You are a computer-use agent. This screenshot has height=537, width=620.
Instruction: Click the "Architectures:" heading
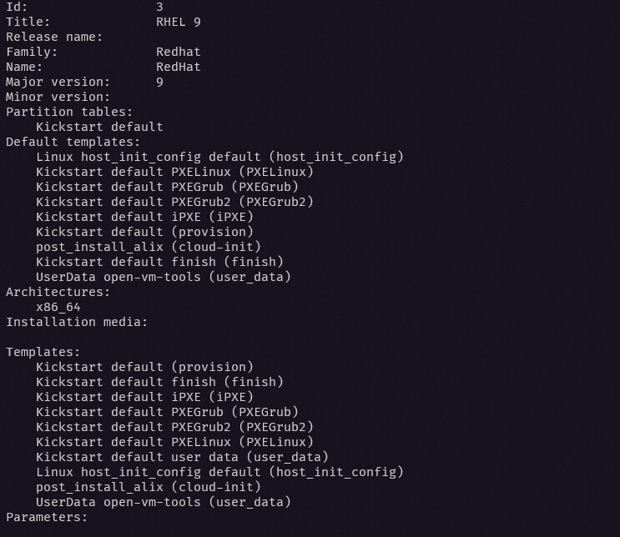tap(58, 292)
